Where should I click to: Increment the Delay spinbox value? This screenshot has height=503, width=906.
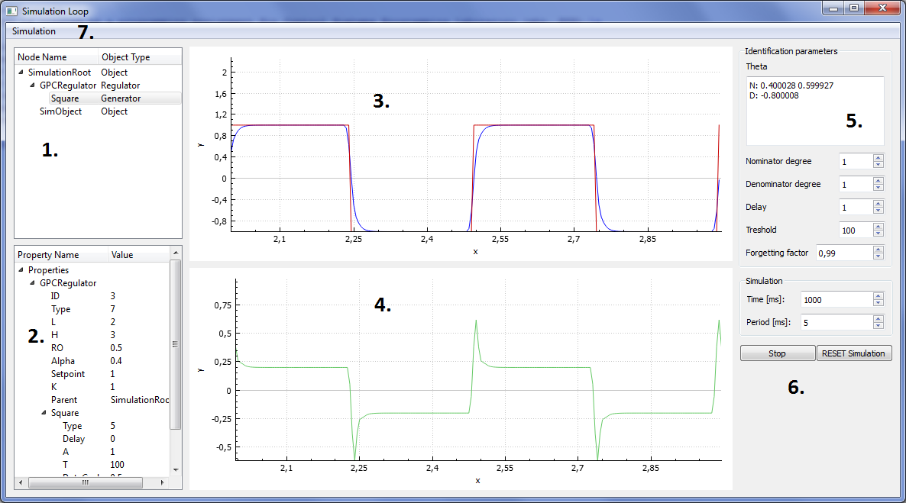(x=878, y=204)
